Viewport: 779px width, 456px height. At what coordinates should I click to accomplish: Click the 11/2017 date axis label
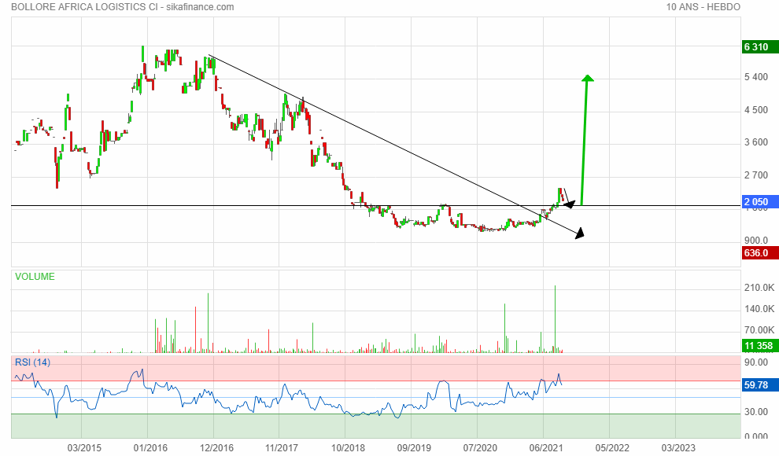click(x=282, y=448)
